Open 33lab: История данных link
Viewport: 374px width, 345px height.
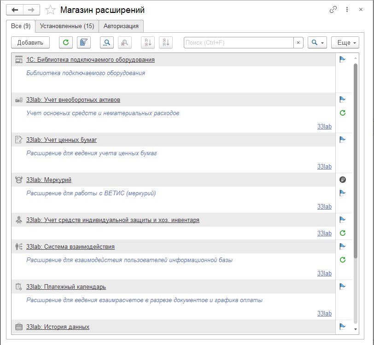click(58, 327)
